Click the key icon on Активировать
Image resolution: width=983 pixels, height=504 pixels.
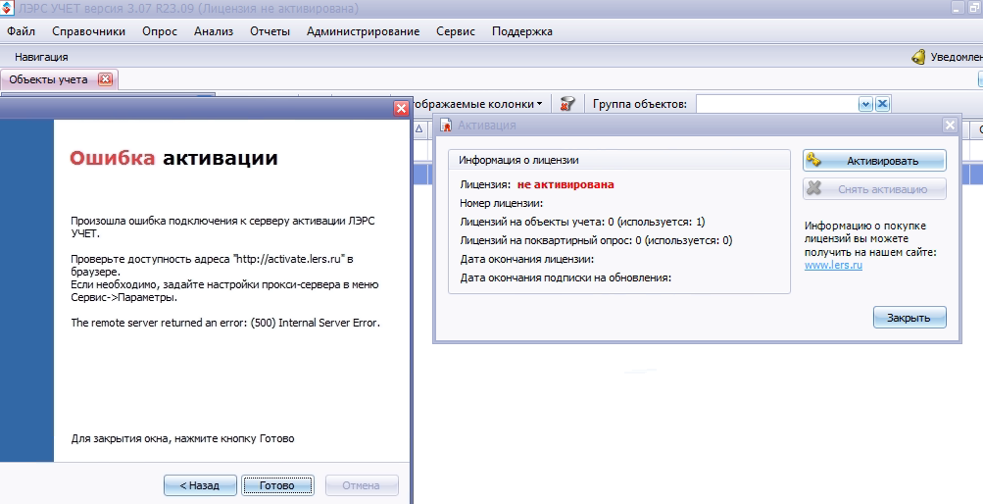813,160
